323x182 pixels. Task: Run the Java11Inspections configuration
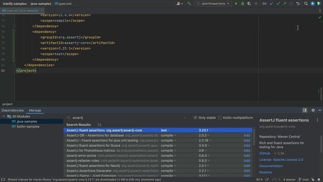(236, 4)
